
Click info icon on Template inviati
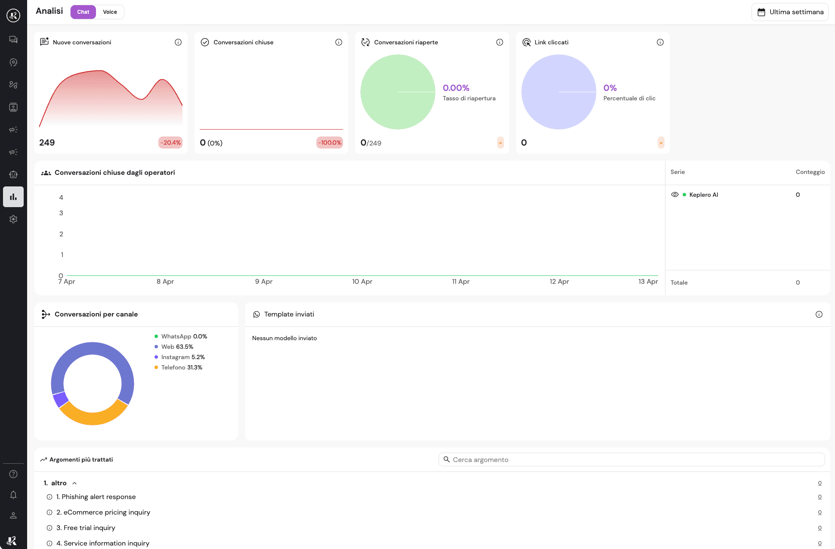[819, 314]
